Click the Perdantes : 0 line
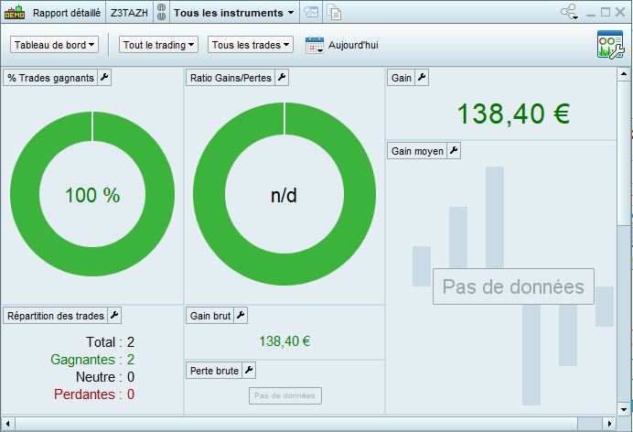The height and width of the screenshot is (432, 633). pyautogui.click(x=94, y=394)
